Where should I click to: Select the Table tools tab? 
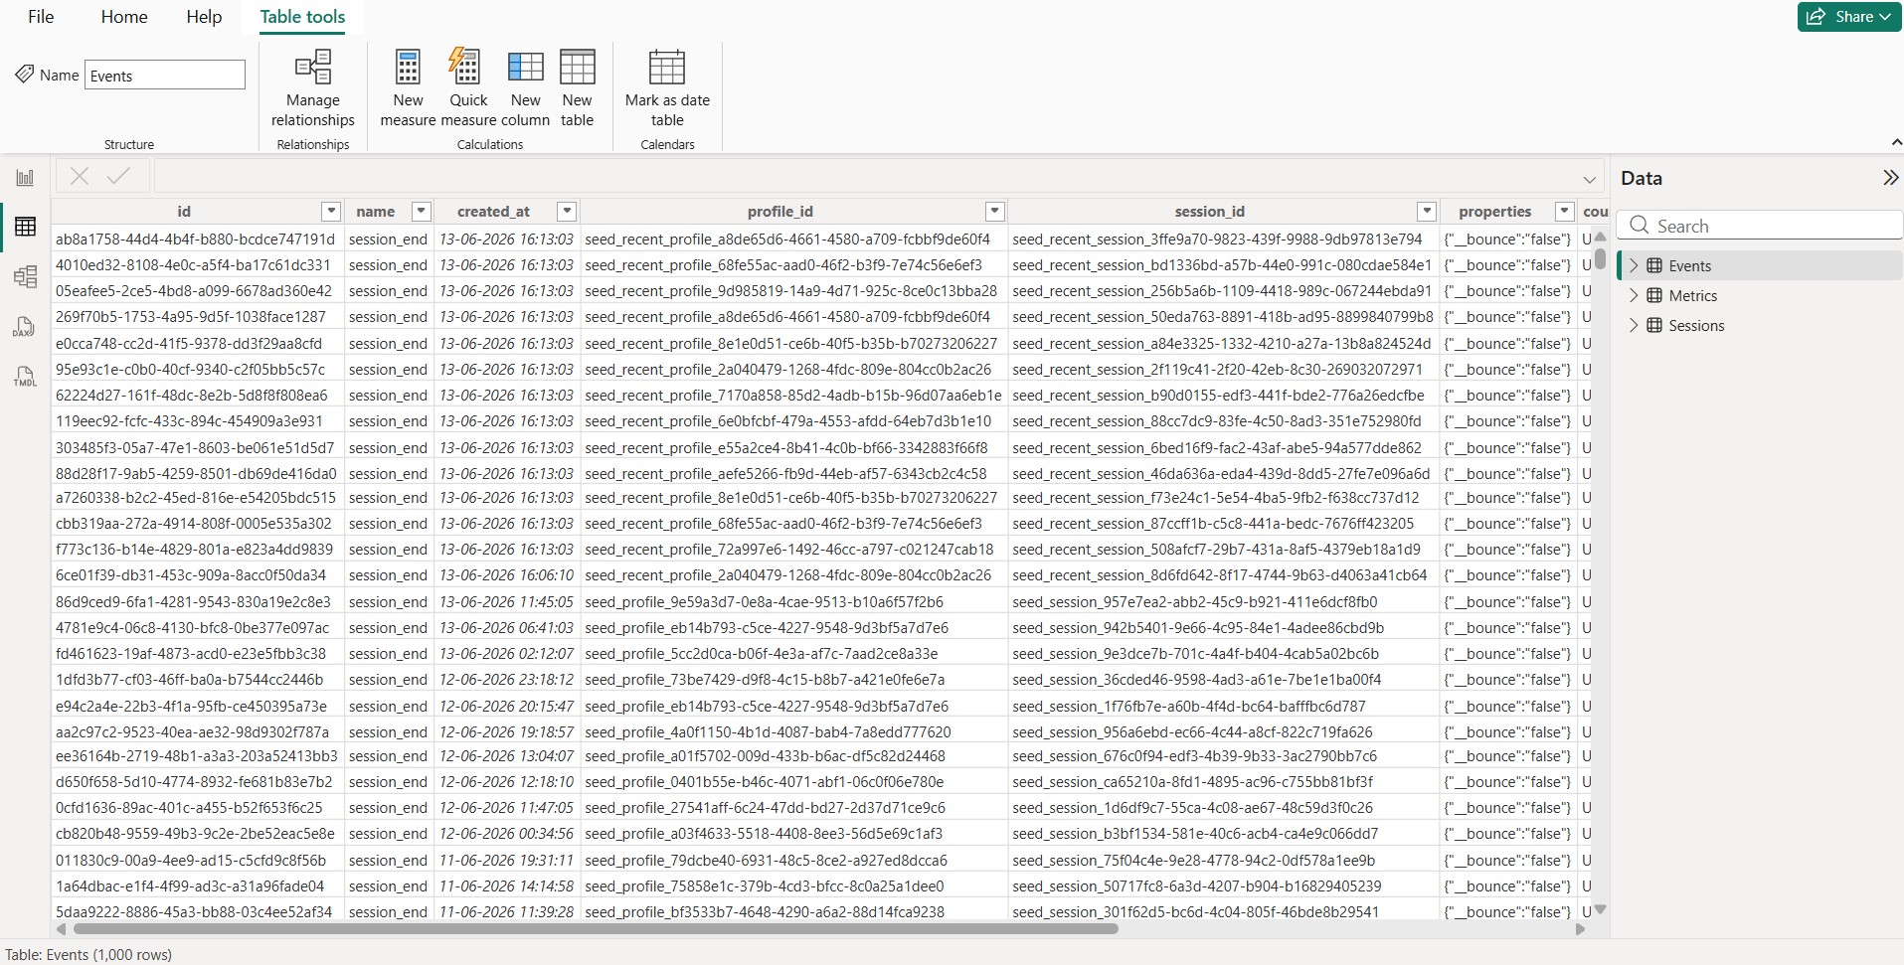[302, 17]
